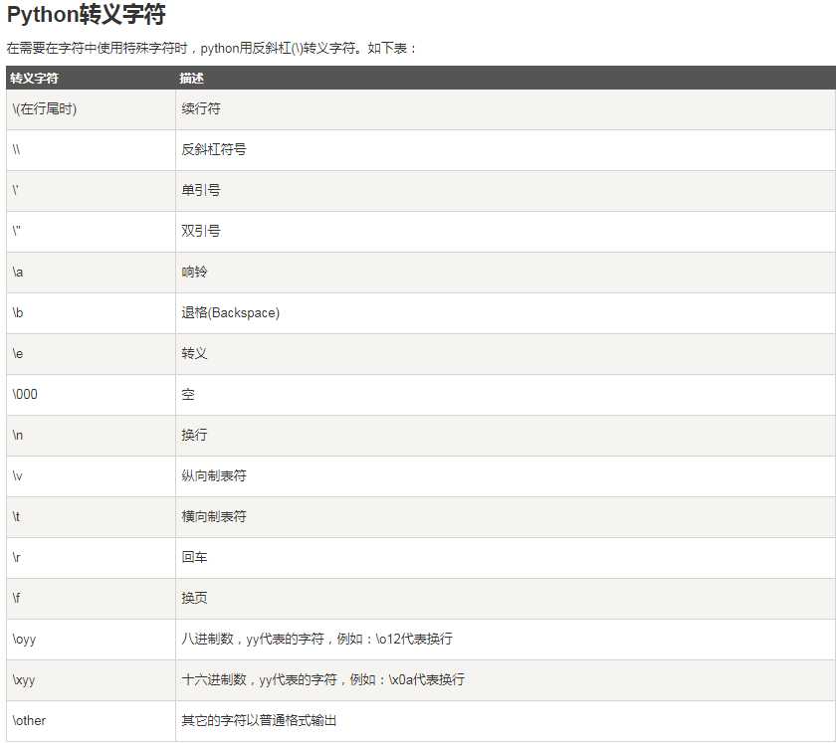This screenshot has height=743, width=836.
Task: Click the heading 'Python转义字符'
Action: pos(86,14)
